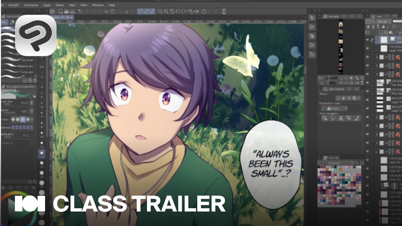Select the pen icon in Tool navigation
This screenshot has height=226, width=402.
[x=357, y=118]
